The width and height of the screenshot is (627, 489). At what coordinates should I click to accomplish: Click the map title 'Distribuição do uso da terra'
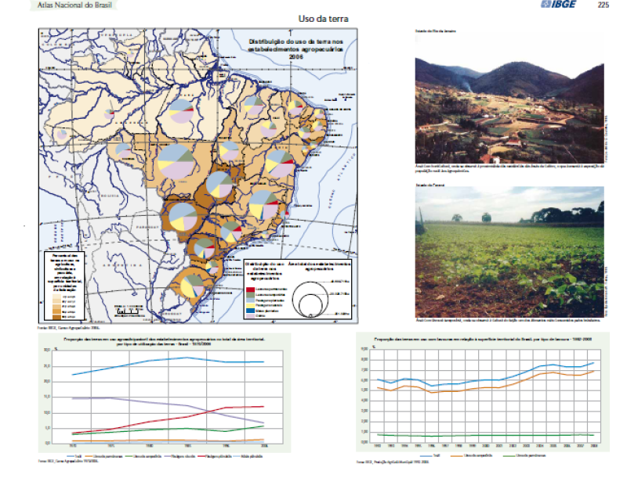296,49
